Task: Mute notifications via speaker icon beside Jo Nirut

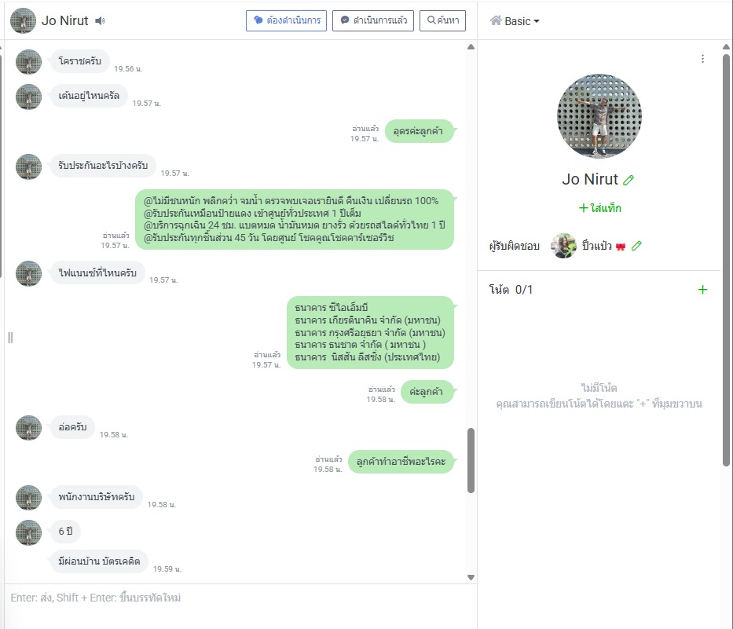Action: [100, 20]
